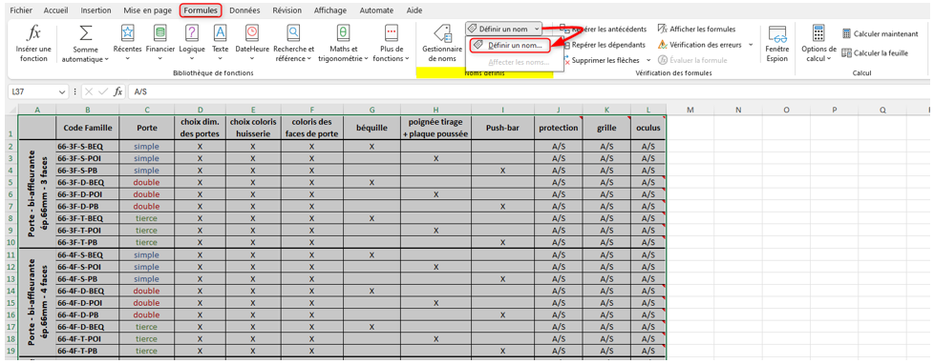This screenshot has width=934, height=364.
Task: Open the Automate tab
Action: click(377, 10)
